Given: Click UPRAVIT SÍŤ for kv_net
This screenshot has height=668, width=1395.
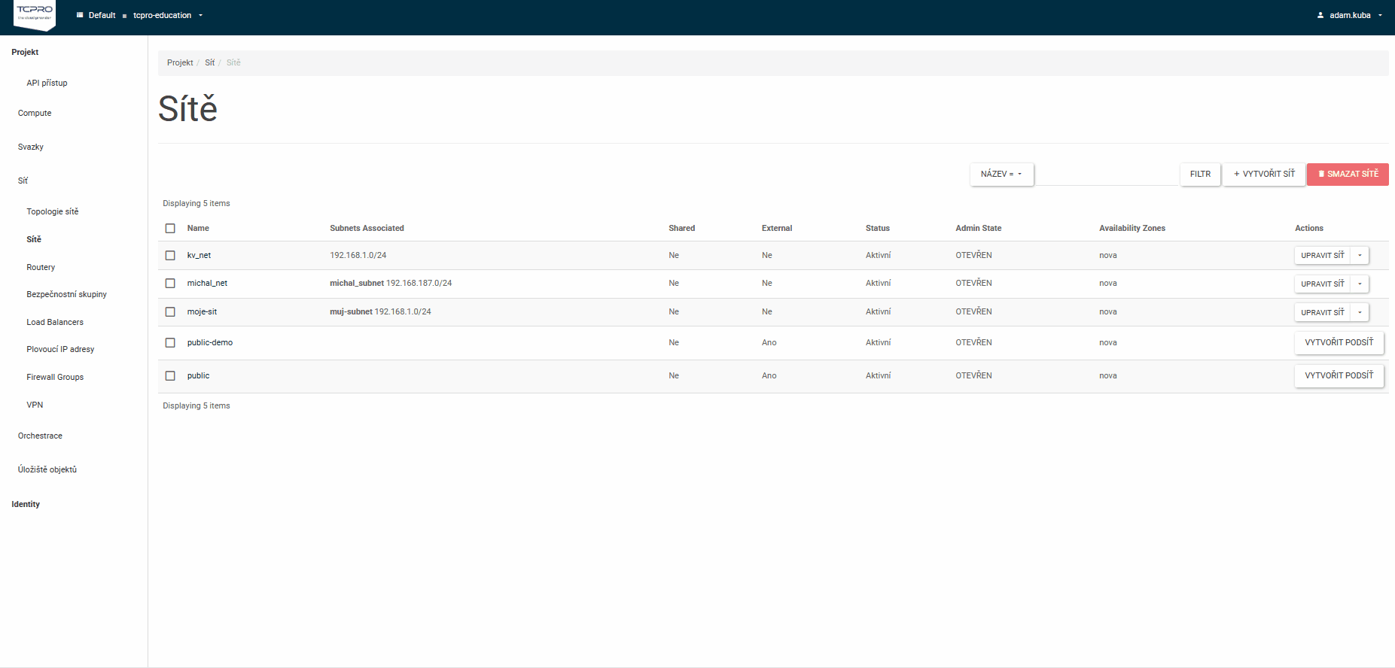Looking at the screenshot, I should [1322, 255].
